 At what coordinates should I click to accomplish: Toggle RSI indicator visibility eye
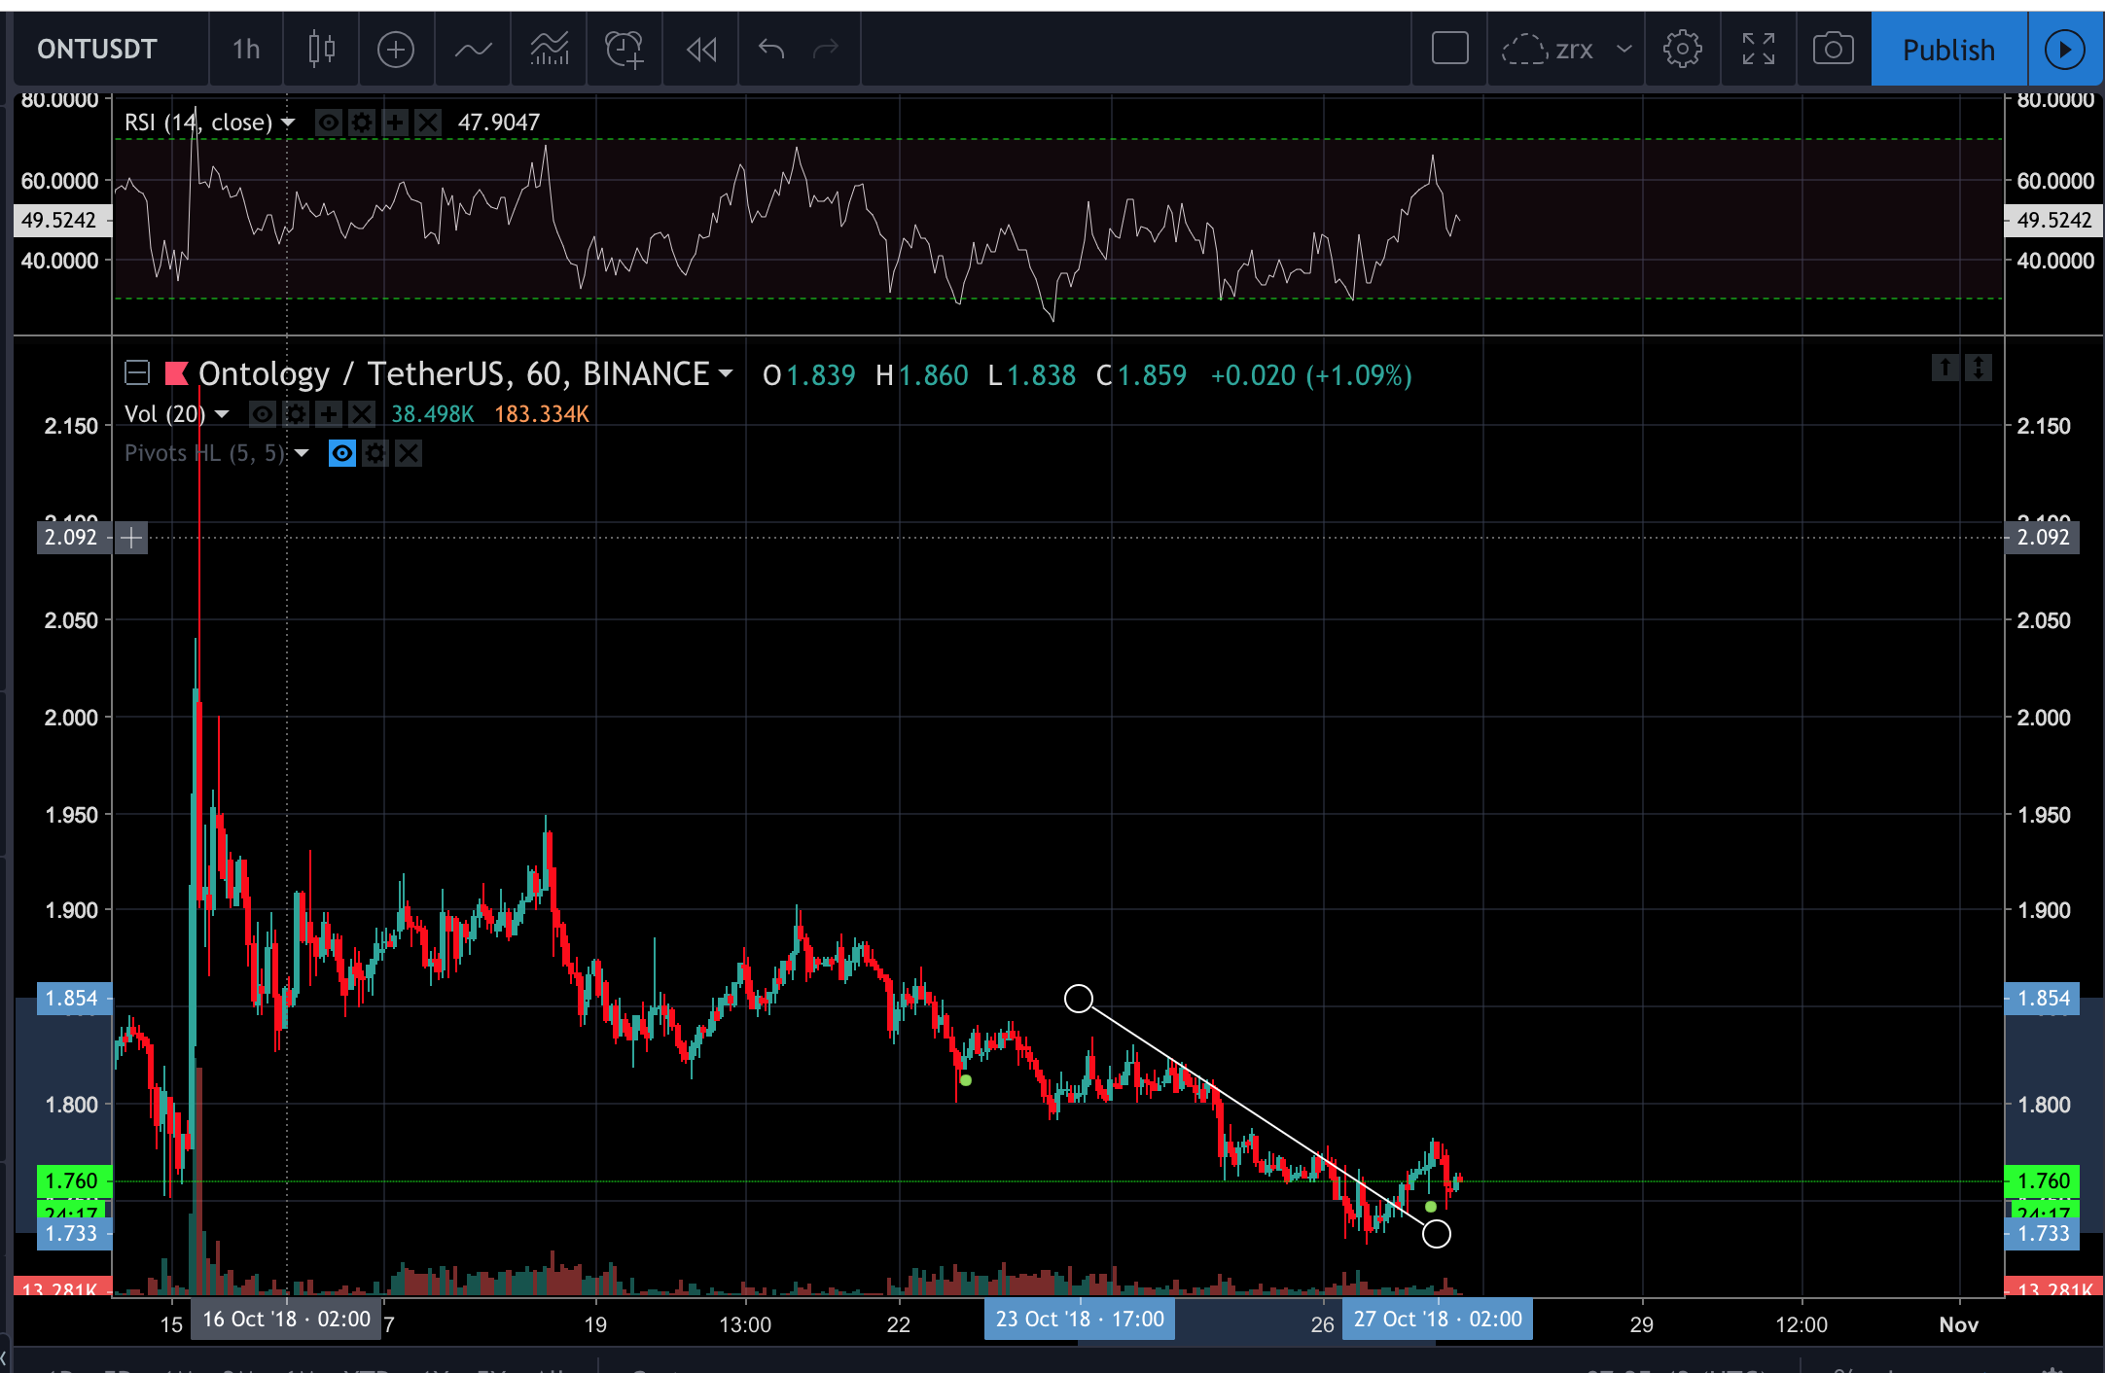[x=329, y=123]
